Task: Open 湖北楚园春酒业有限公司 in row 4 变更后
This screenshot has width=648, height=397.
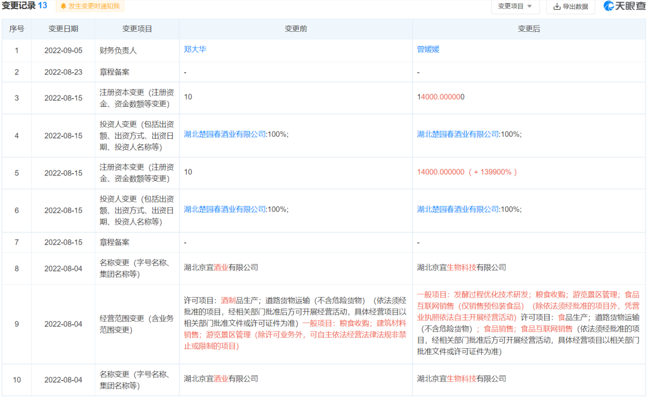Action: click(458, 135)
